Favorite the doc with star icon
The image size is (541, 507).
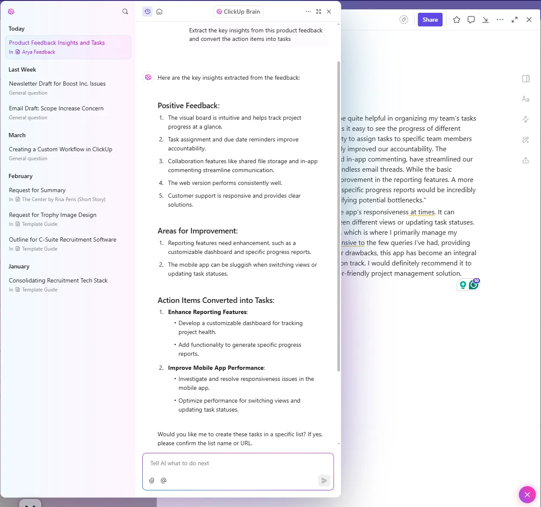(x=457, y=20)
